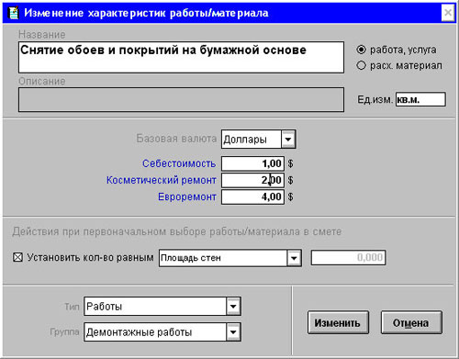Open the 'Площадь стен' dropdown arrow
This screenshot has height=359, width=459.
click(294, 258)
